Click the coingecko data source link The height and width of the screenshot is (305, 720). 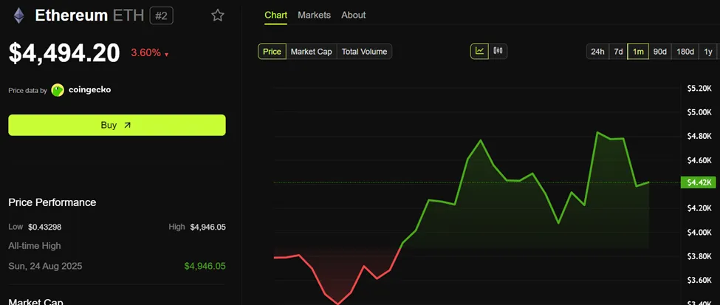pyautogui.click(x=89, y=90)
